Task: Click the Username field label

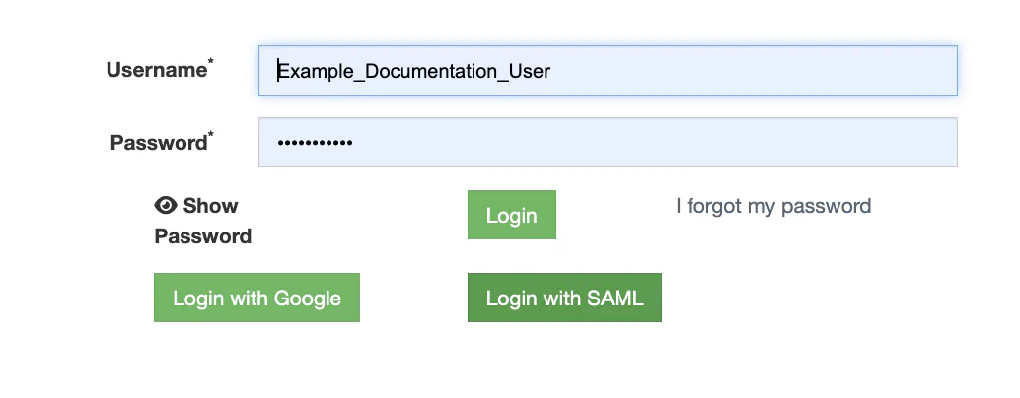Action: pos(156,71)
